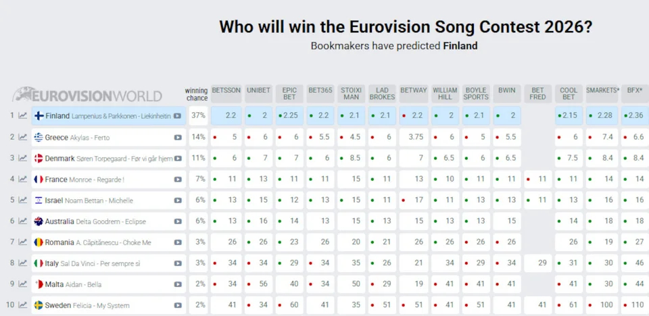Viewport: 649px width, 316px height.
Task: Click the winning chance column header
Action: pos(197,95)
